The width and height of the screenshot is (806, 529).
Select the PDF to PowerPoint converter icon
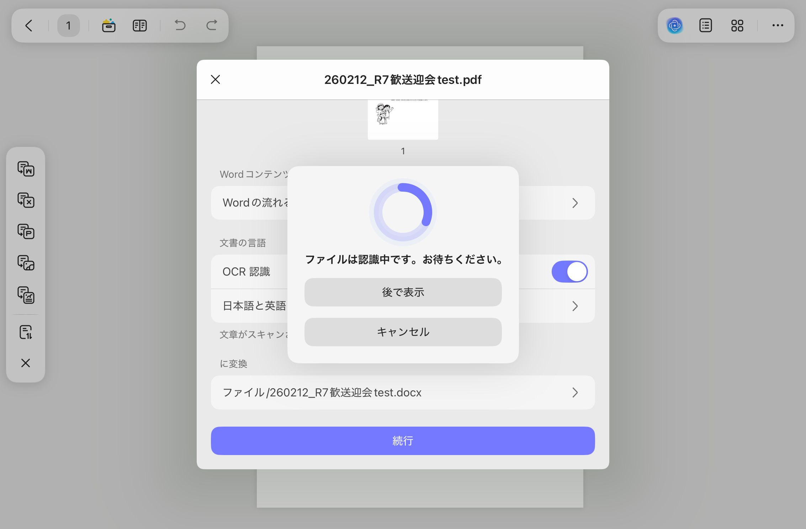coord(26,231)
